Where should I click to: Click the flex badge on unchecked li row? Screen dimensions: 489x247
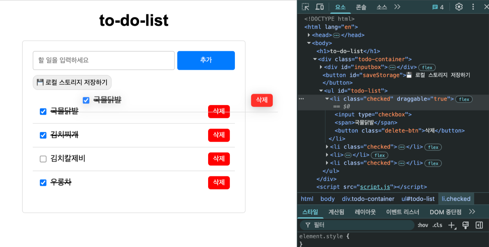(x=380, y=155)
